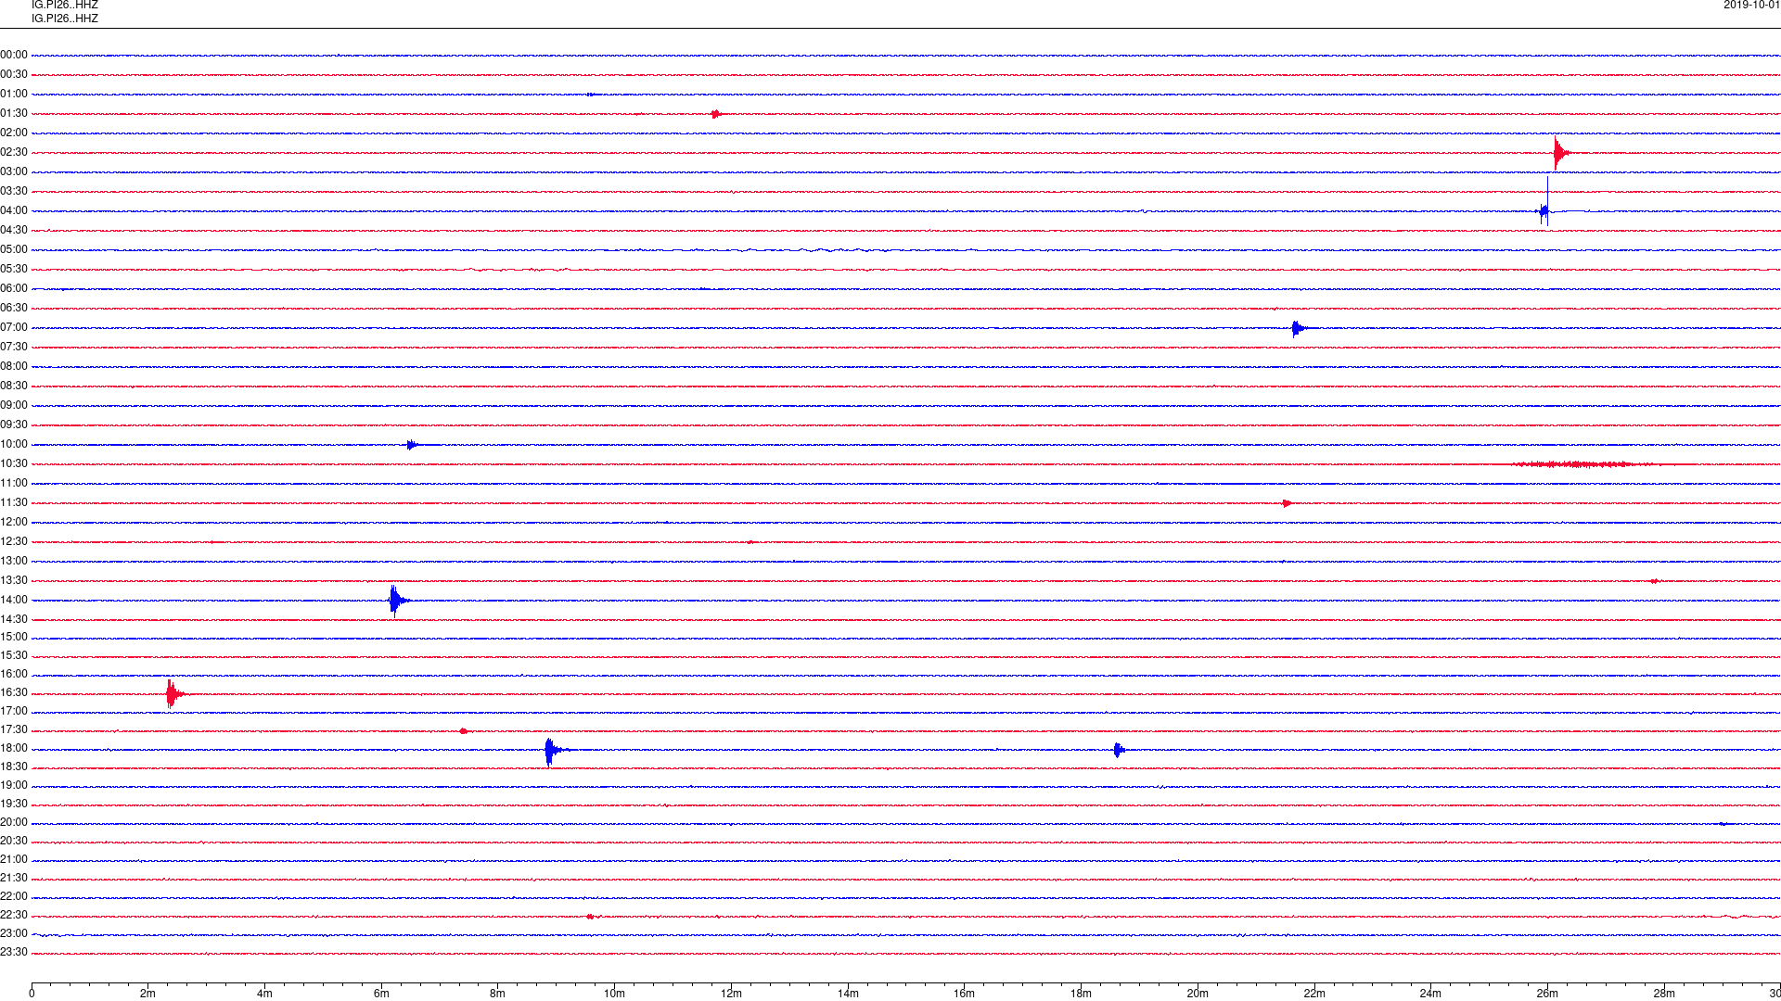Image resolution: width=1781 pixels, height=1001 pixels.
Task: Click the 02:30 time row label
Action: [14, 152]
